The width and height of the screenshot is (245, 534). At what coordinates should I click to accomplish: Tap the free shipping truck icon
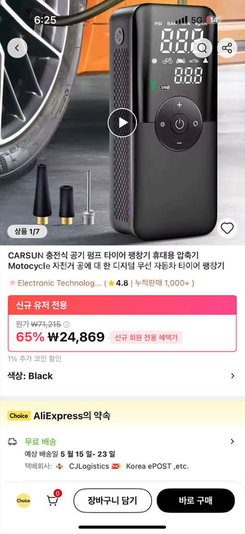pyautogui.click(x=12, y=442)
